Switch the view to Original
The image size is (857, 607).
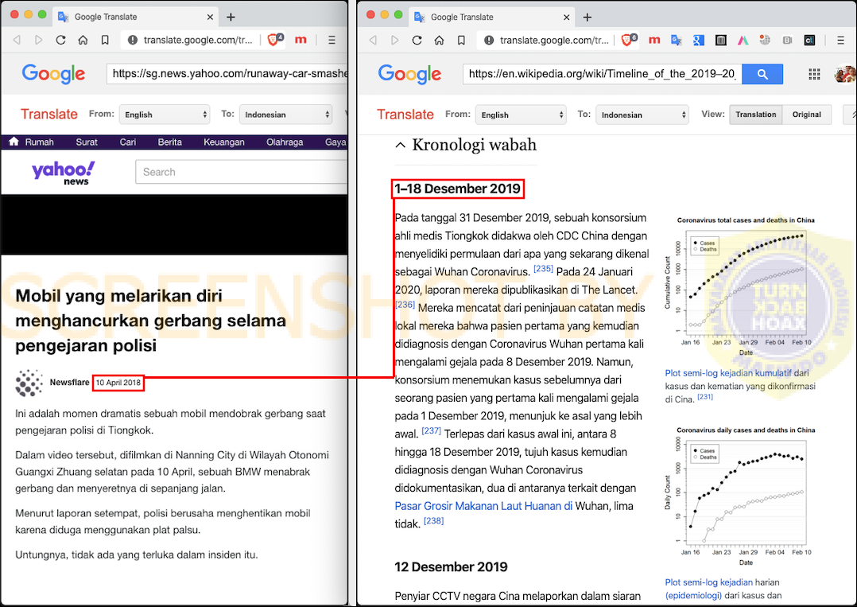click(x=807, y=115)
